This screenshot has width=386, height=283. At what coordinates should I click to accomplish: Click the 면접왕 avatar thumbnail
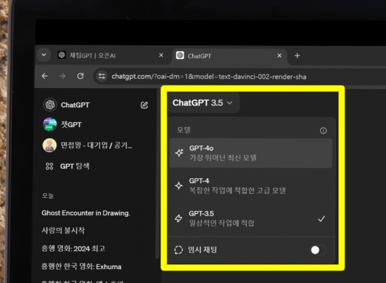point(50,145)
